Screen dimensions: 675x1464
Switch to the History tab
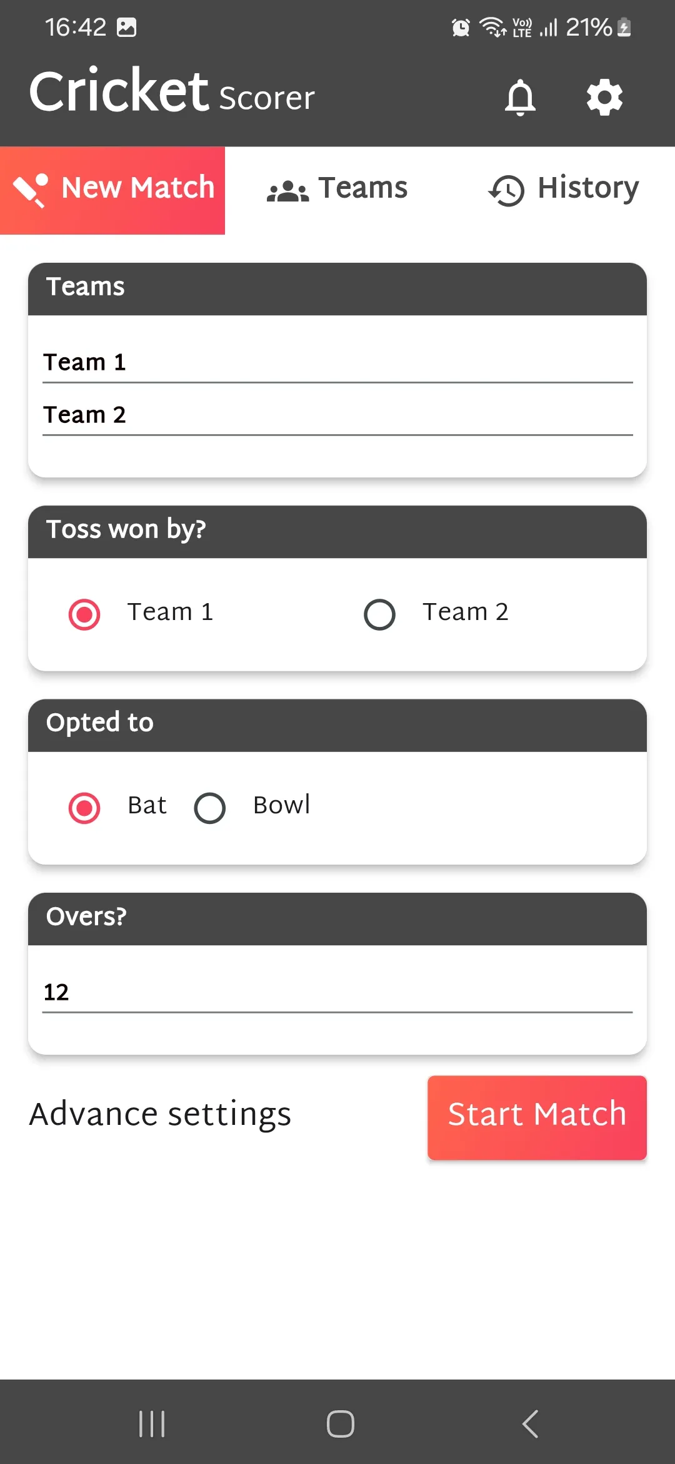click(562, 189)
